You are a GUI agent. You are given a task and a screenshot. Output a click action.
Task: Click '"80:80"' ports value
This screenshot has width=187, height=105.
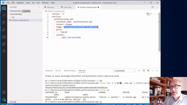click(64, 32)
